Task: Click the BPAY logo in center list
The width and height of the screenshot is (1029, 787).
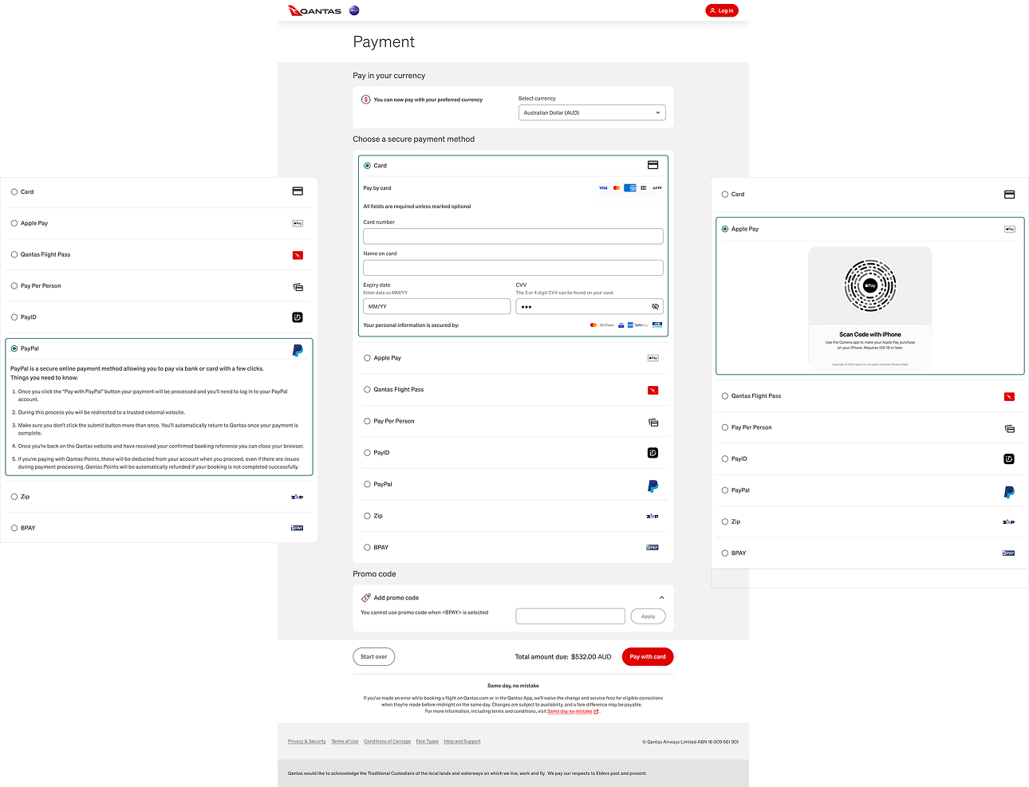Action: (x=652, y=547)
